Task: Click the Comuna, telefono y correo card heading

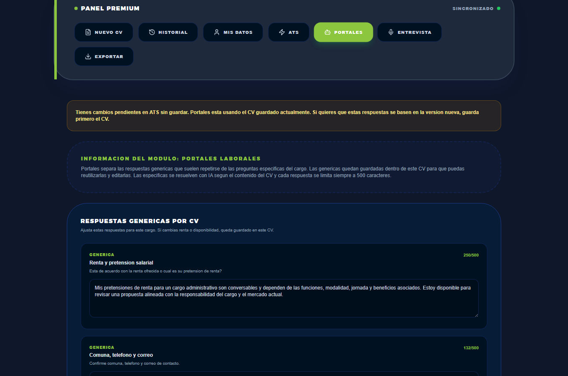Action: pyautogui.click(x=121, y=355)
